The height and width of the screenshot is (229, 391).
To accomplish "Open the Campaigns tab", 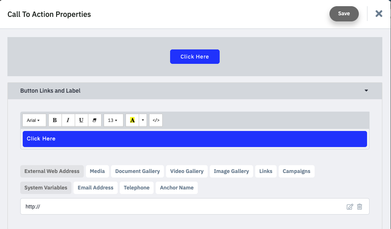I will 296,171.
